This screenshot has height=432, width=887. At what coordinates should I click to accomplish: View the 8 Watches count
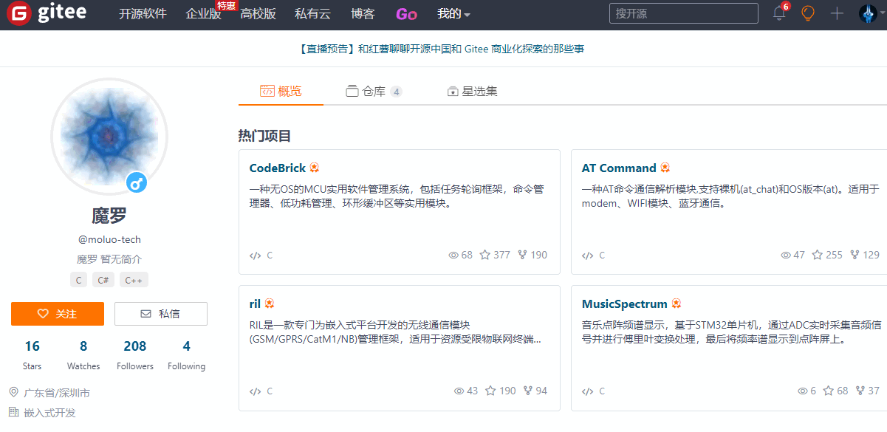[x=83, y=354]
